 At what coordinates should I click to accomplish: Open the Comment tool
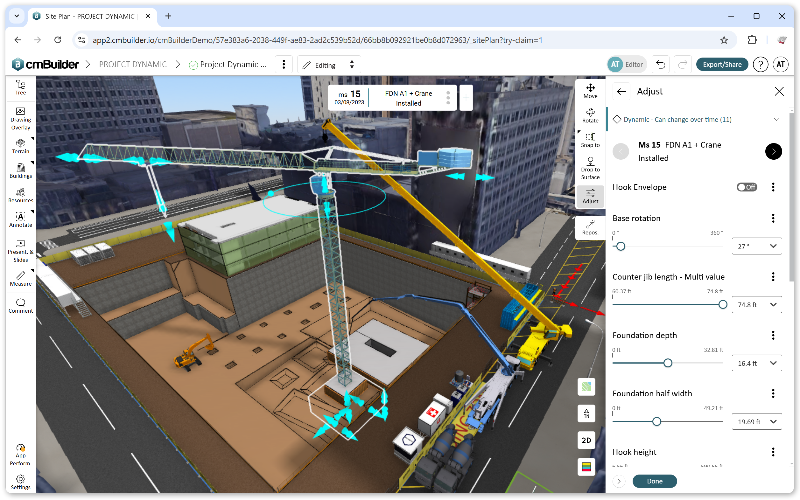point(20,306)
